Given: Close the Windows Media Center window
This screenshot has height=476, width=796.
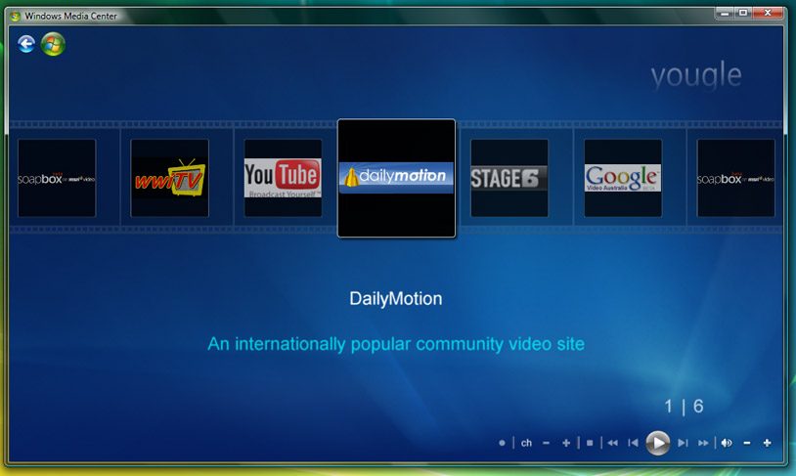Looking at the screenshot, I should 768,13.
